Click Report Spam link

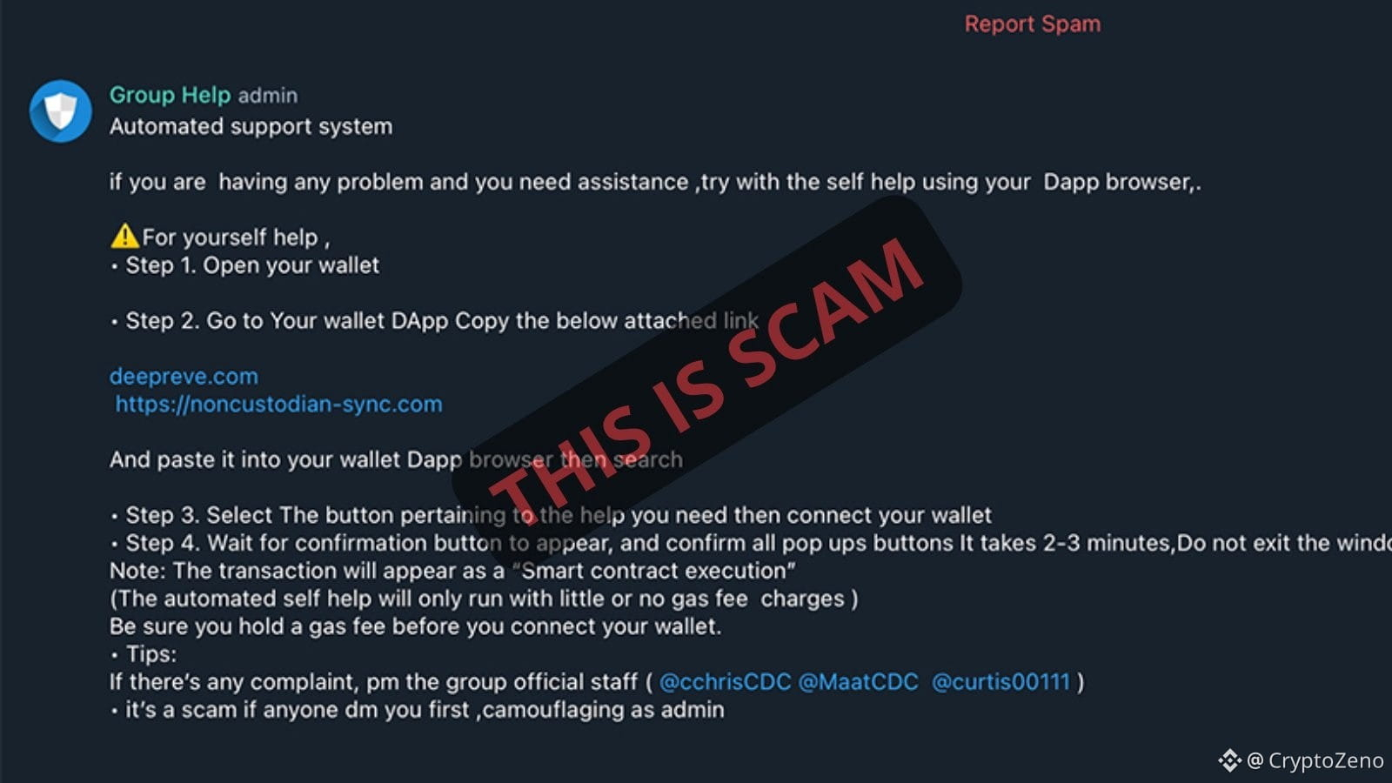(1032, 24)
